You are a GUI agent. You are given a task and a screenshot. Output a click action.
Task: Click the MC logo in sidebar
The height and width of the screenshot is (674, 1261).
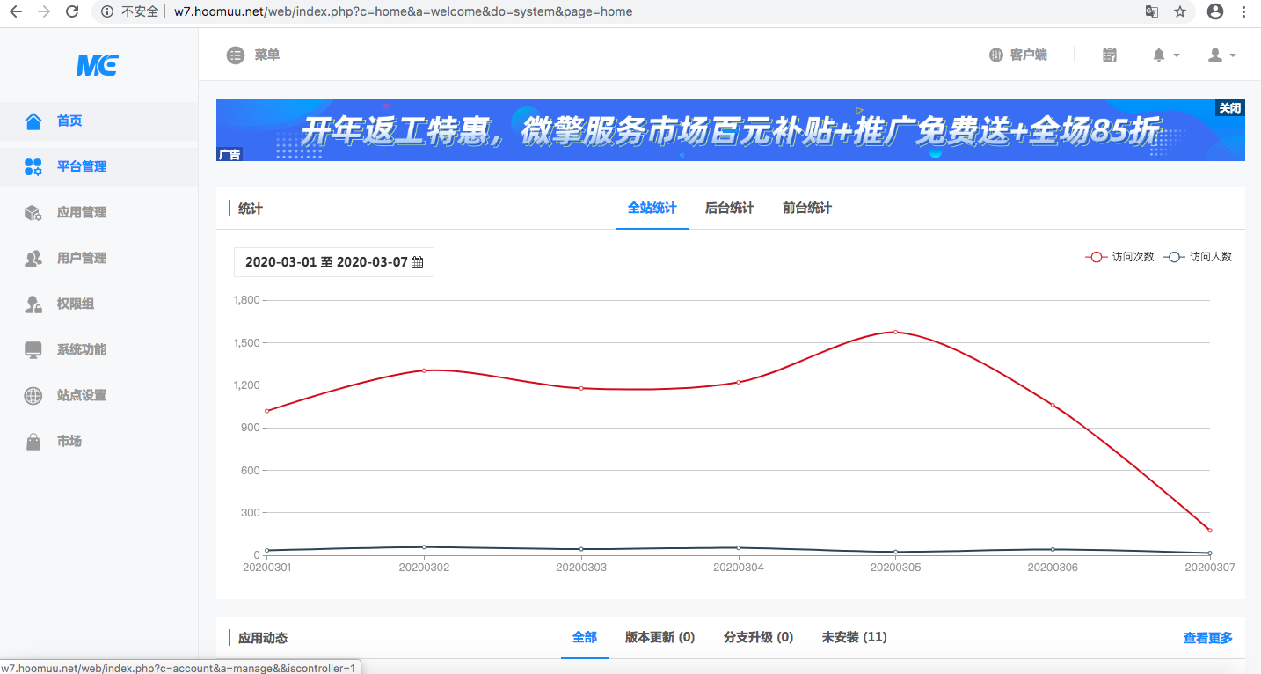(x=98, y=64)
